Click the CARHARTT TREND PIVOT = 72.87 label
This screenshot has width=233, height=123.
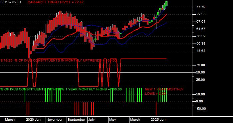[x=56, y=2]
